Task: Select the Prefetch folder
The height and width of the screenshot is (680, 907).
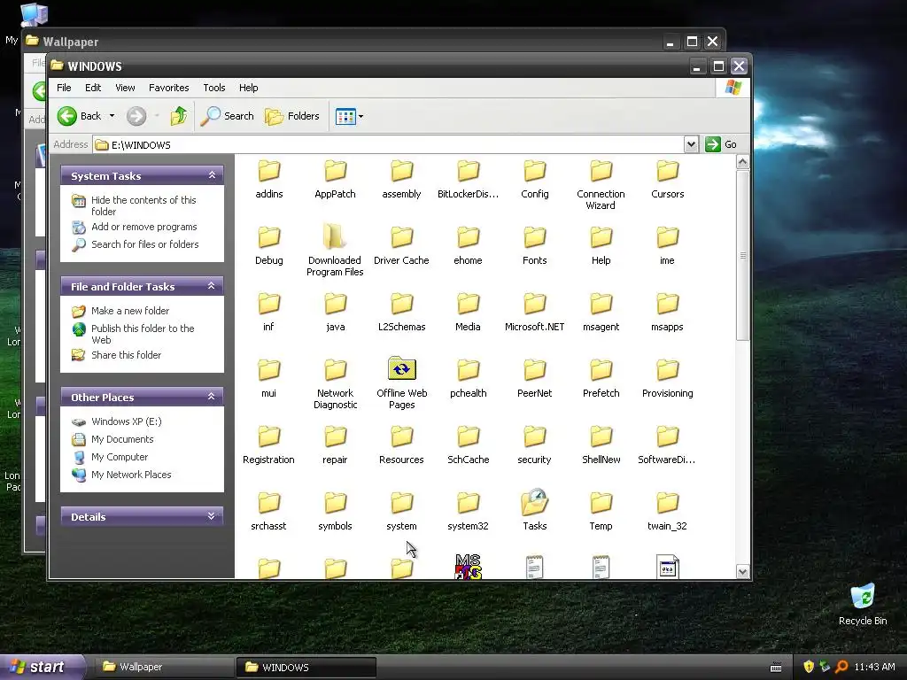Action: click(601, 379)
